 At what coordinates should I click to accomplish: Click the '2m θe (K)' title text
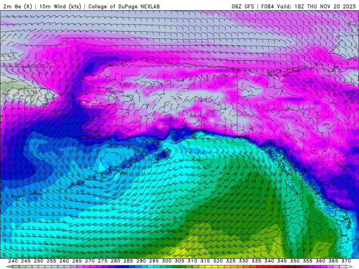coord(18,6)
